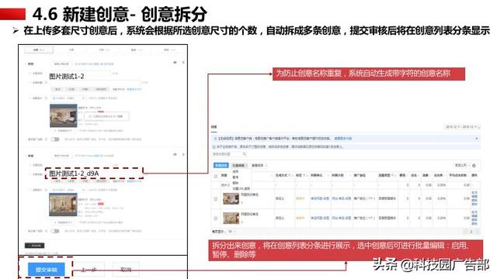Click the collapse icon of first creative section

[x=183, y=63]
